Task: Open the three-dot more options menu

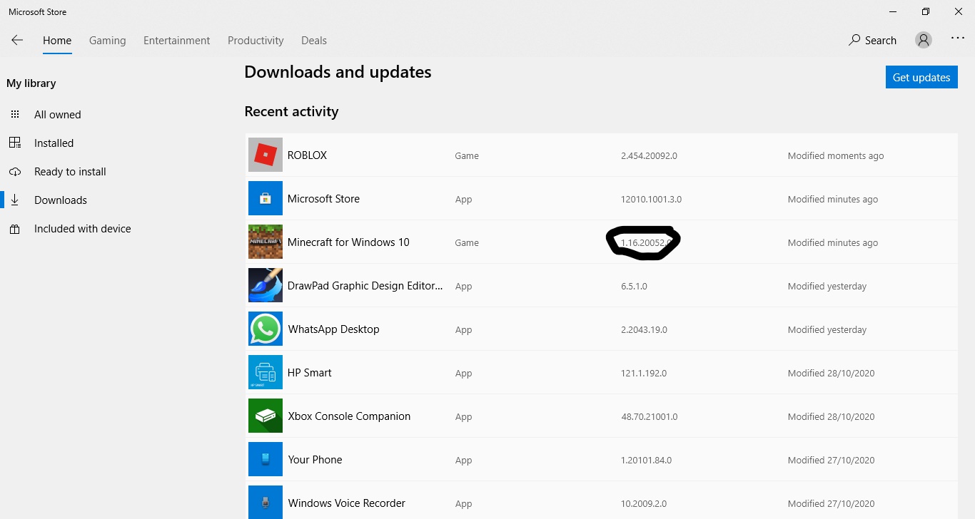Action: [x=958, y=38]
